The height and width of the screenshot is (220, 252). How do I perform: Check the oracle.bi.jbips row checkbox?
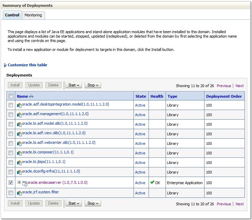click(11, 162)
